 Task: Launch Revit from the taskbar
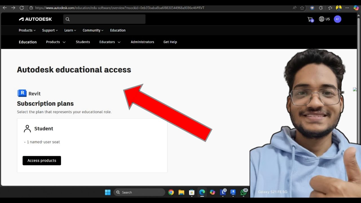233,192
